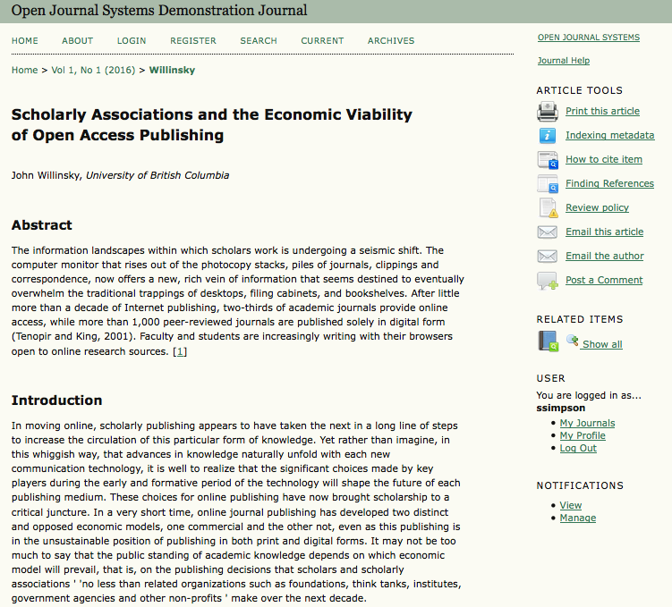Click Manage under Notifications

577,518
